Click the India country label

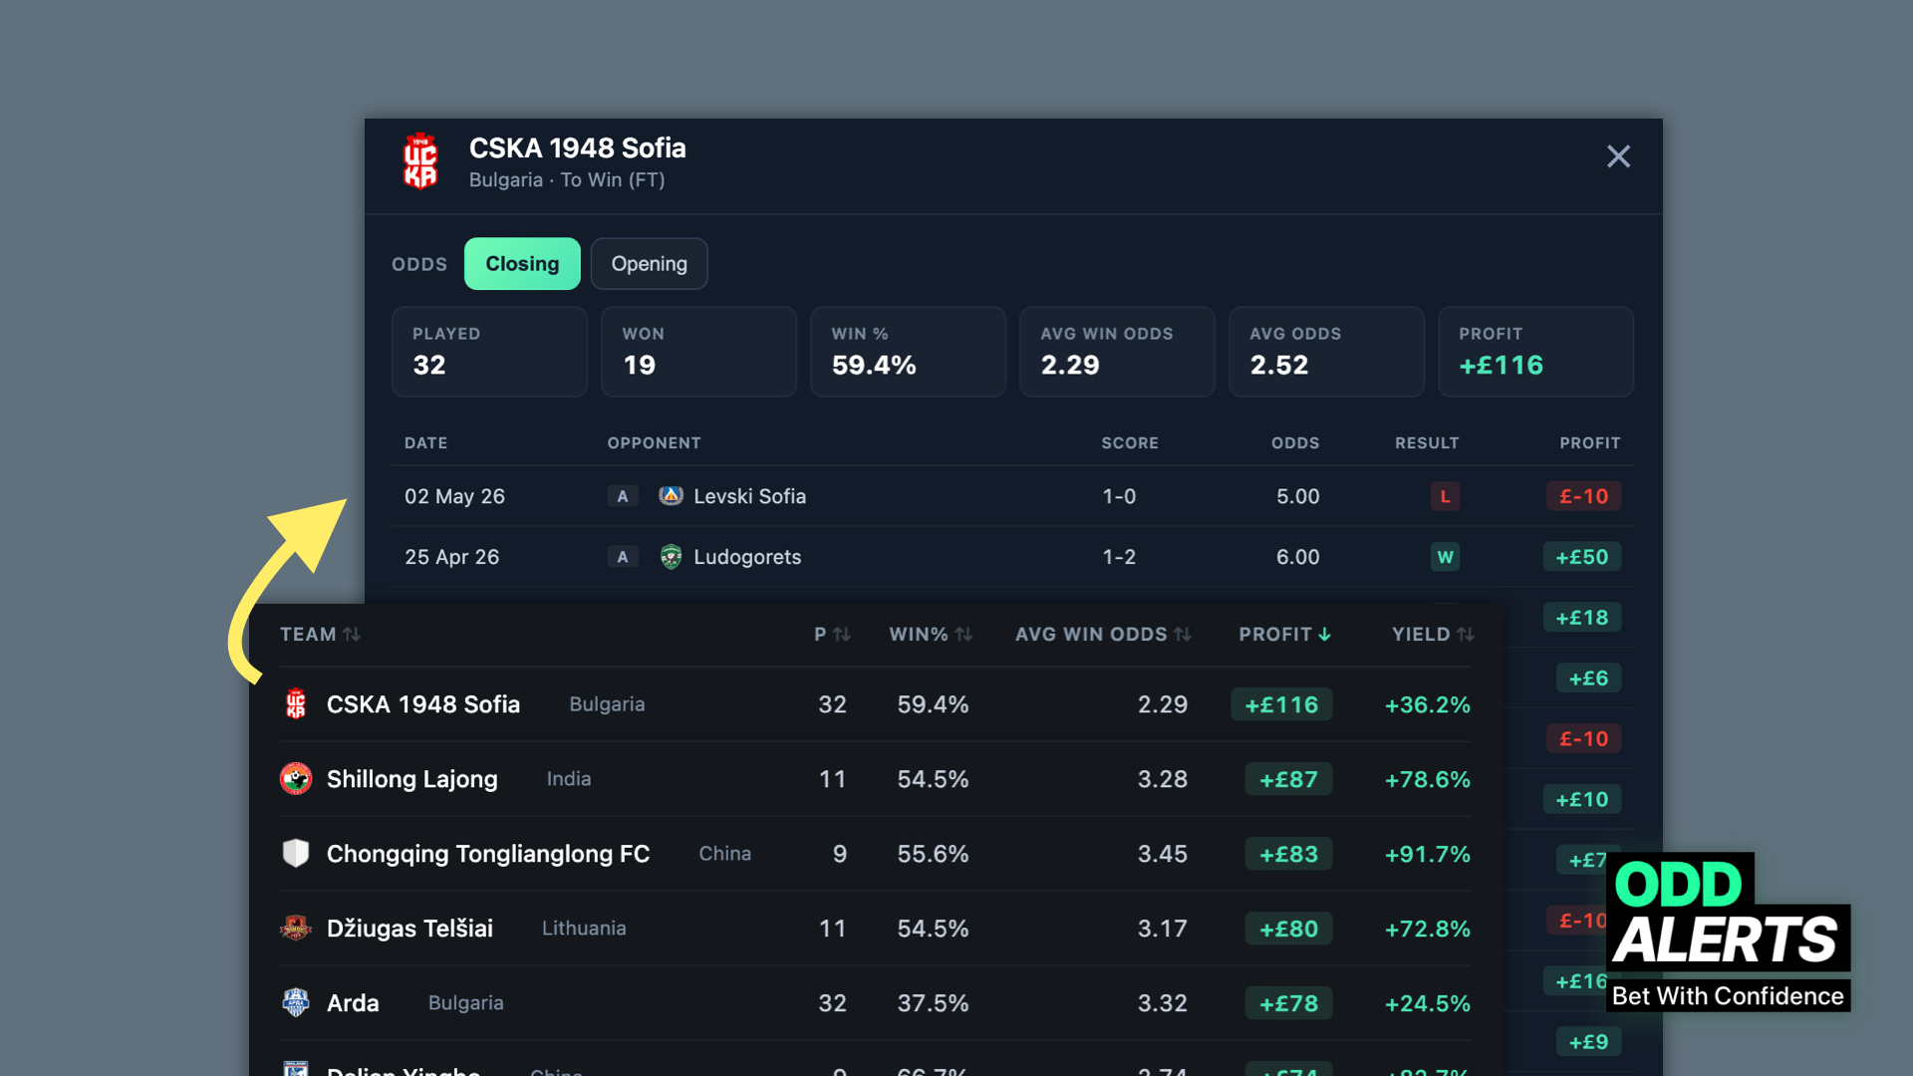click(569, 779)
